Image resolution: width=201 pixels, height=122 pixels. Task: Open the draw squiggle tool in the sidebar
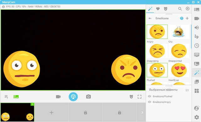tap(197, 37)
